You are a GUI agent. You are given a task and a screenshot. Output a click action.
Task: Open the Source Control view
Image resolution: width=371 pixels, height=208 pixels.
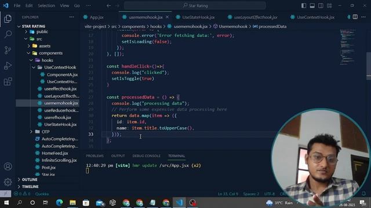click(8, 50)
